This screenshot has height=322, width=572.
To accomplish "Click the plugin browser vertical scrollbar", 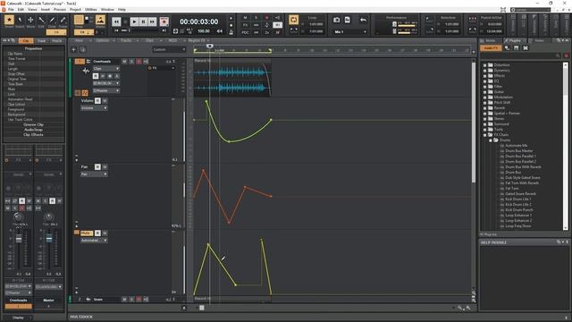I will tap(566, 146).
